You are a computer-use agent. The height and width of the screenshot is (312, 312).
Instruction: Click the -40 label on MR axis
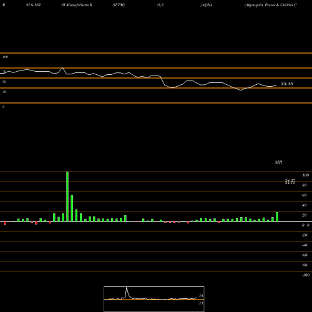pyautogui.click(x=305, y=245)
